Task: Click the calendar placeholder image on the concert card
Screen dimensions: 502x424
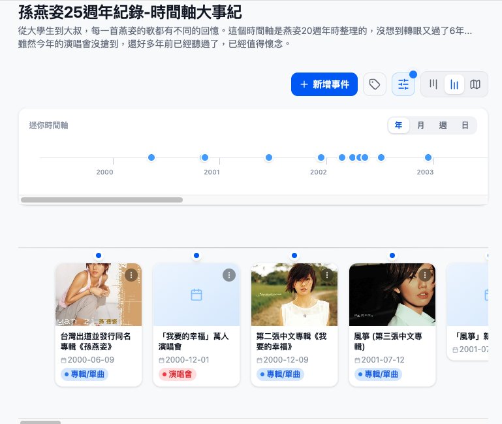Action: click(x=196, y=295)
